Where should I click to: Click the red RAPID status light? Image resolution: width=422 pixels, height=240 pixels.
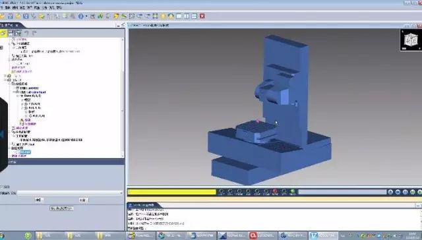tap(275, 192)
